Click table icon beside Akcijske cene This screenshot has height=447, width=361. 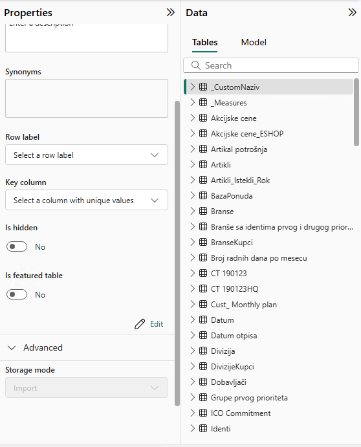pos(203,118)
